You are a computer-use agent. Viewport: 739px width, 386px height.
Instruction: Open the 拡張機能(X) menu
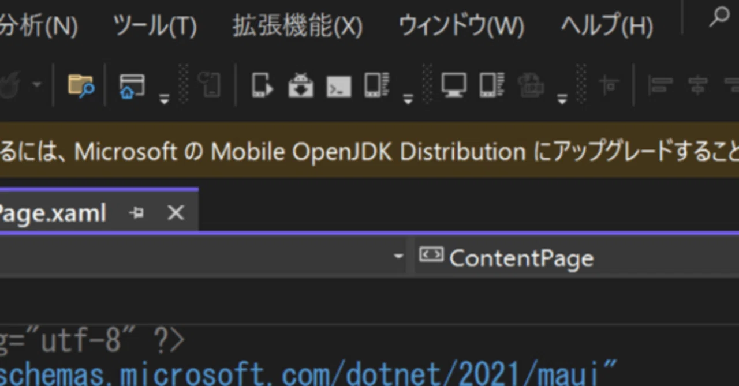pos(297,26)
